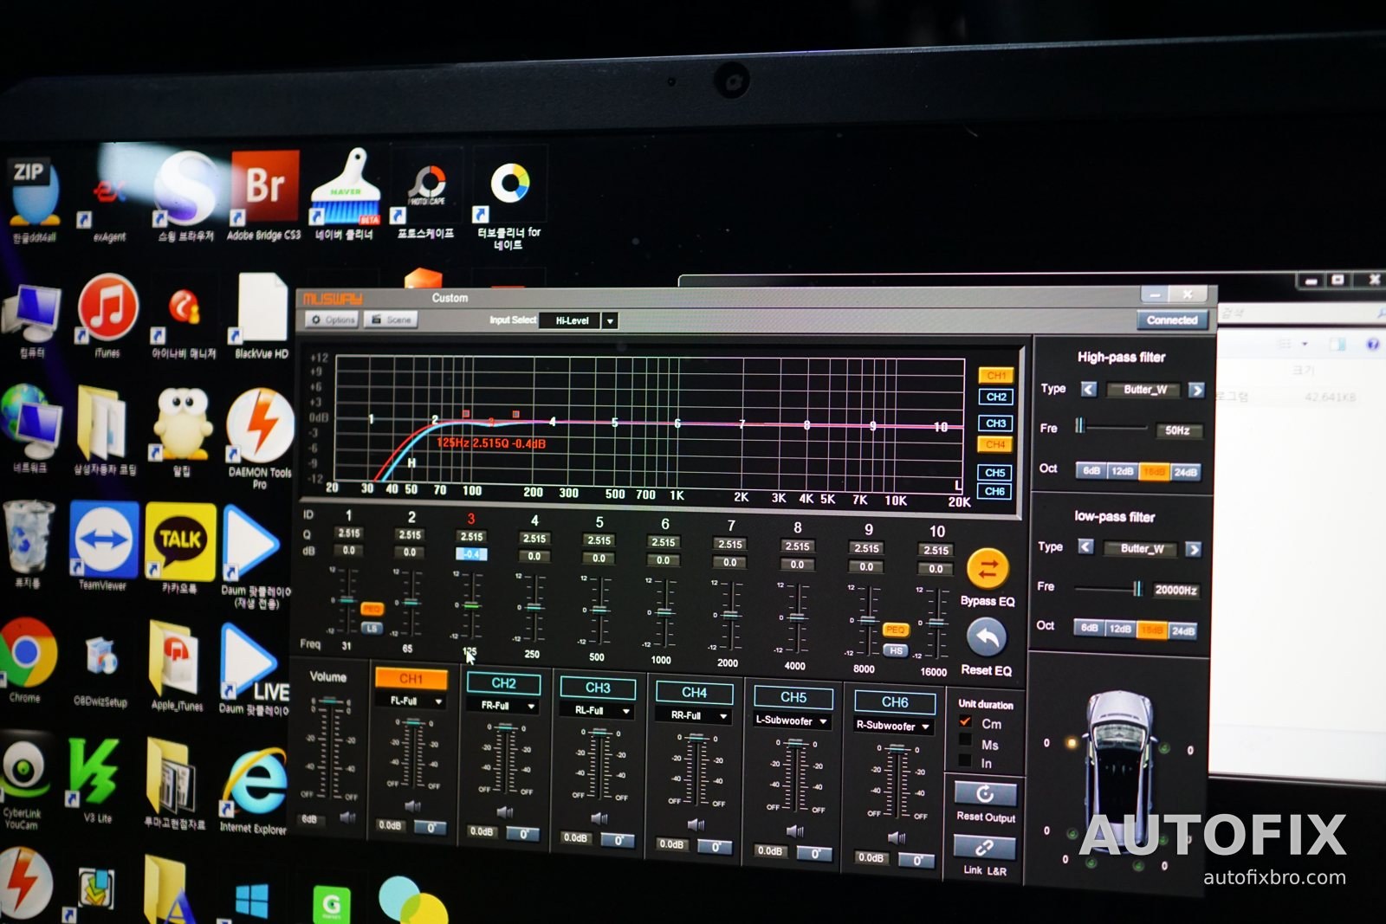1386x924 pixels.
Task: Expand the CH5 L-Subwoofer dropdown
Action: [793, 720]
